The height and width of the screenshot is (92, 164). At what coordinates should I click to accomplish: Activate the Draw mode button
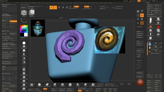(55, 7)
